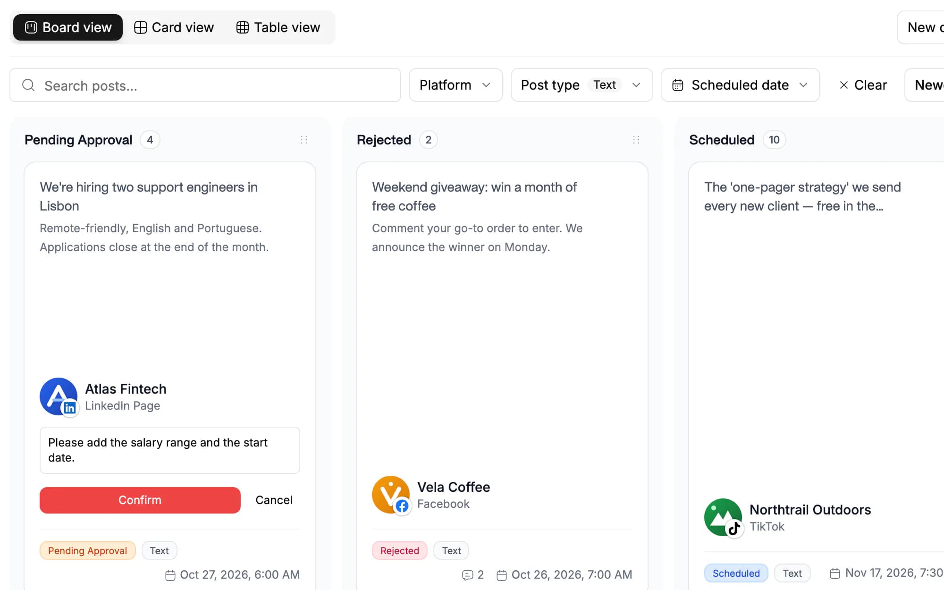Click the Scheduled column count badge 10
Viewport: 944px width, 590px height.
[774, 140]
